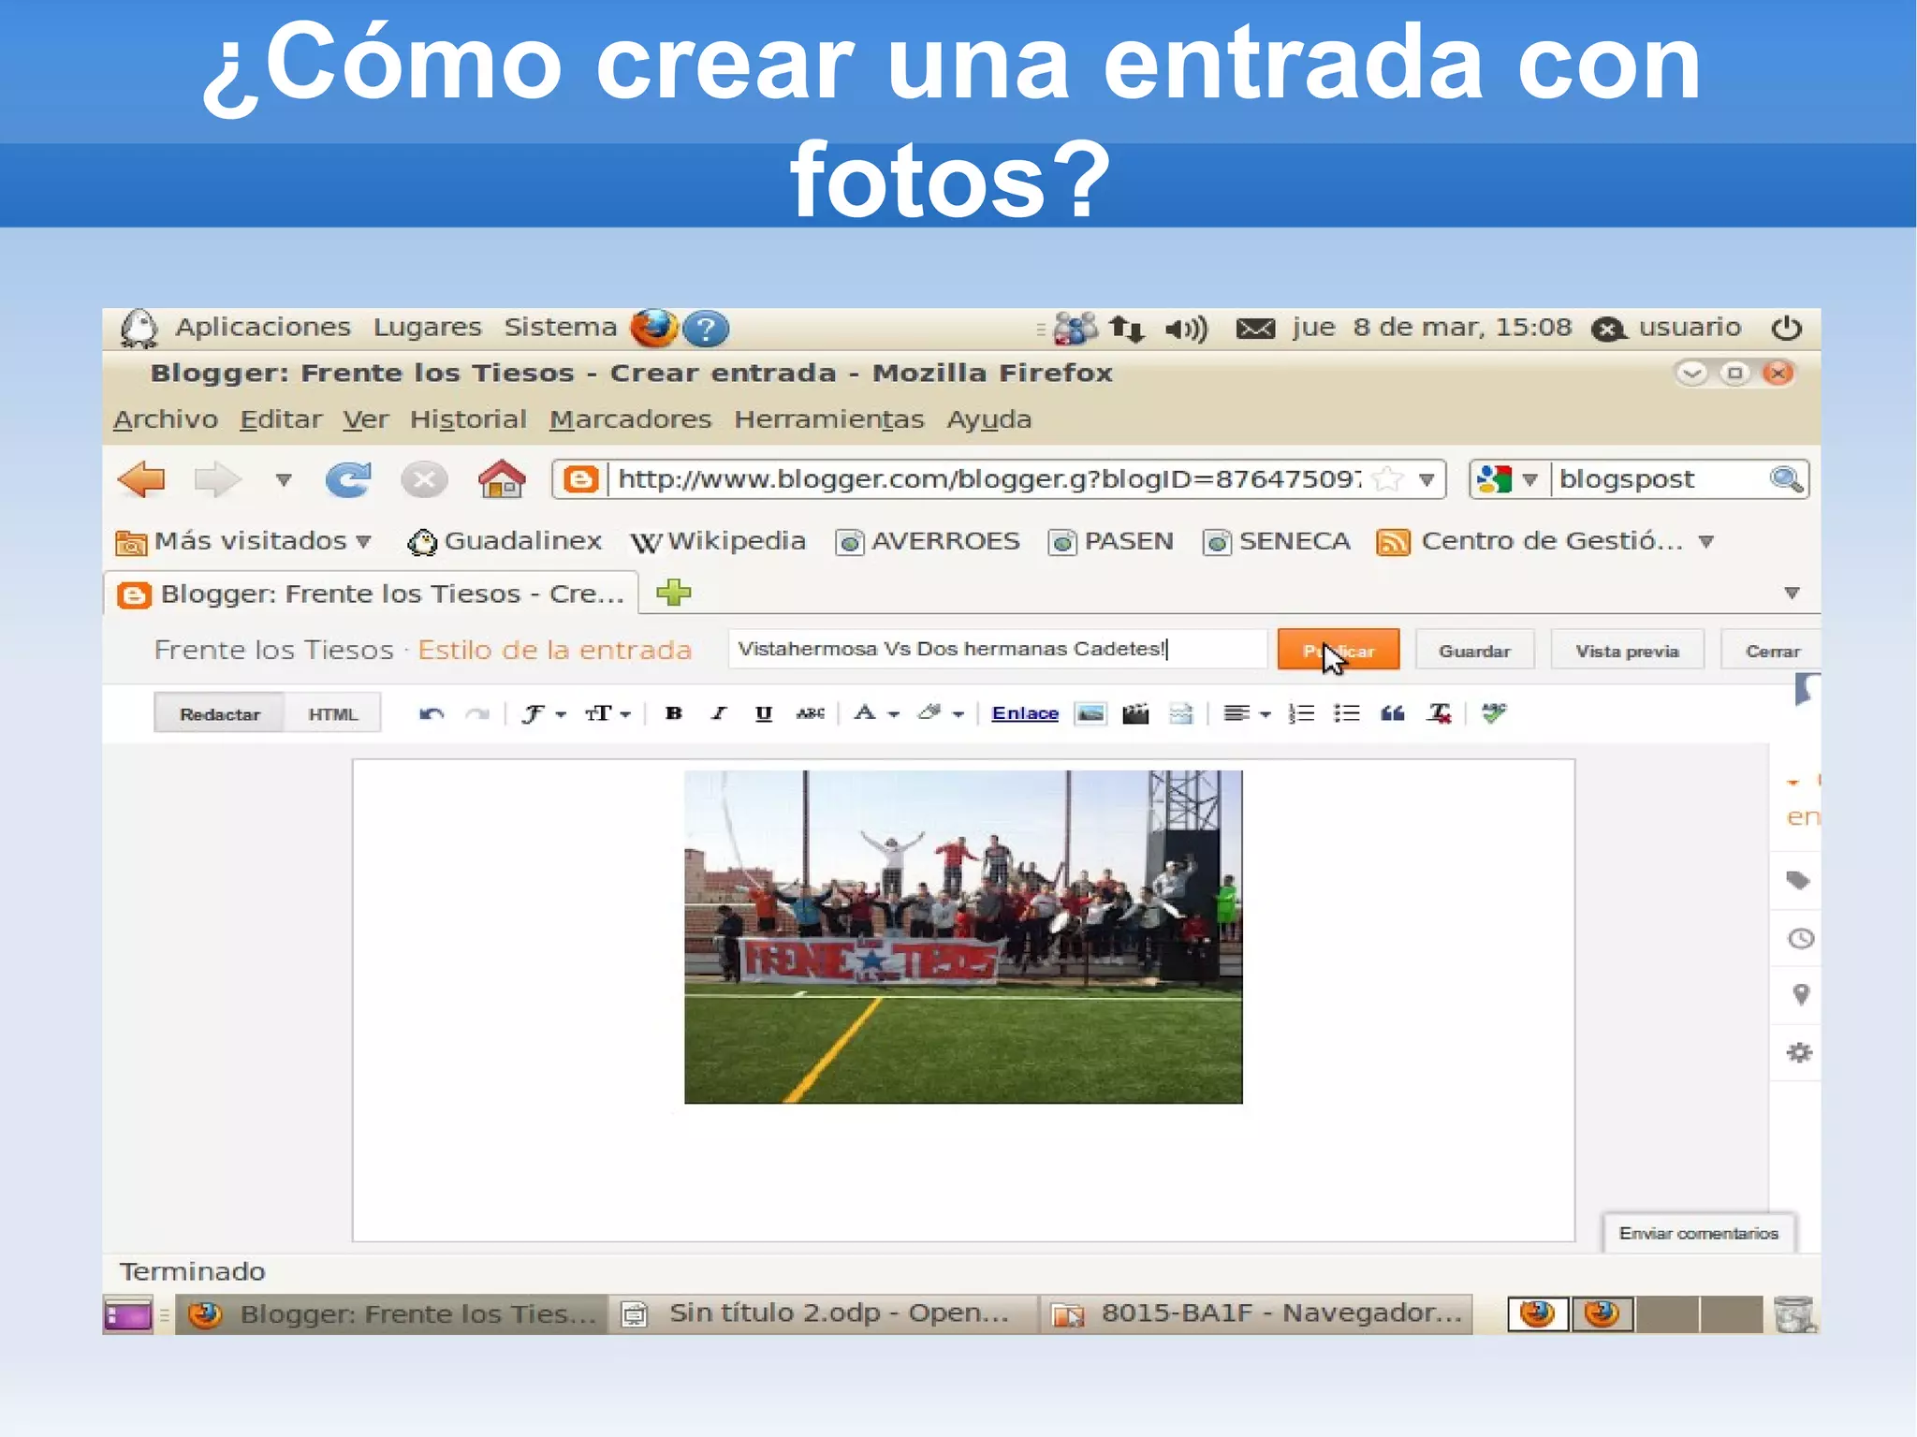This screenshot has width=1917, height=1437.
Task: Select the Blogger: Frente los Tiesos tab
Action: click(371, 594)
